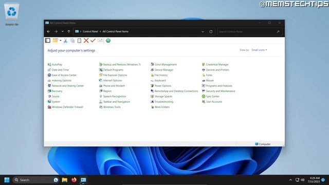The height and width of the screenshot is (185, 329).
Task: Open Mouse settings
Action: coord(208,81)
